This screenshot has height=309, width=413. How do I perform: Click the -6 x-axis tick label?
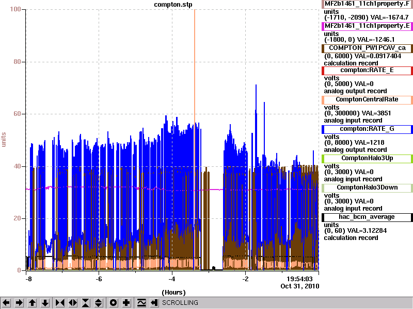pos(99,279)
